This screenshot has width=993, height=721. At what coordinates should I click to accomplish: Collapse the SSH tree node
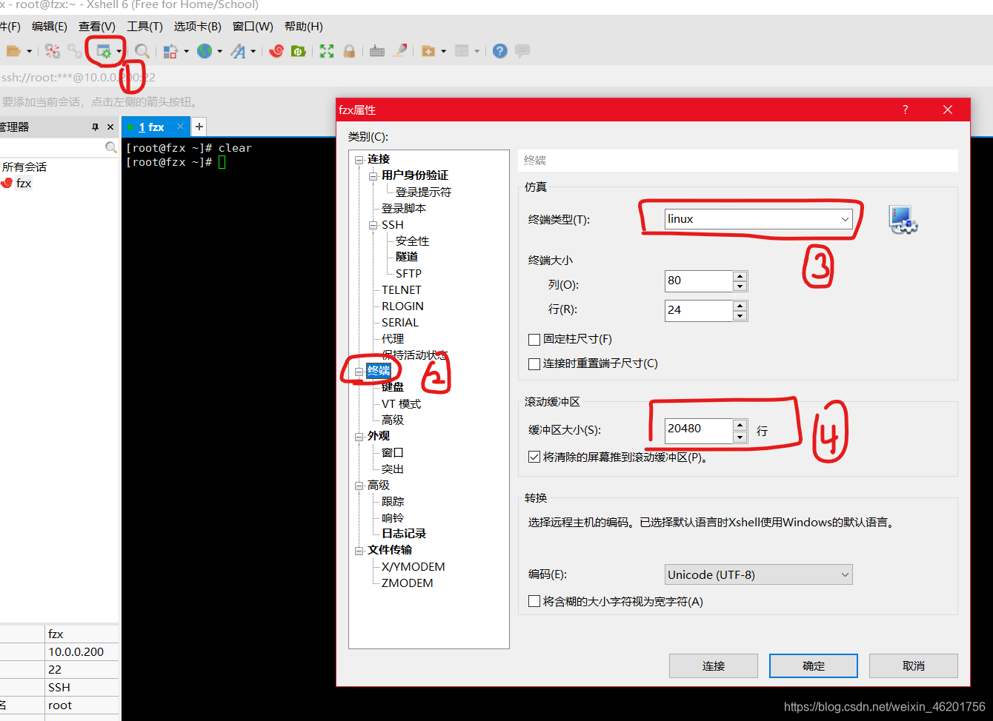tap(373, 225)
